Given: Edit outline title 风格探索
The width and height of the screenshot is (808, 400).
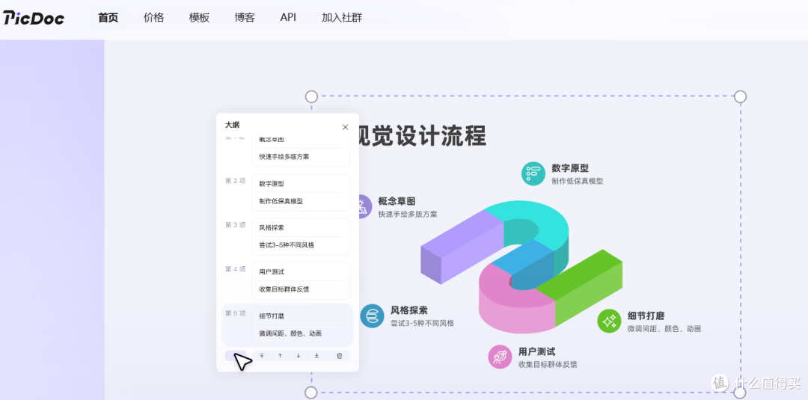Looking at the screenshot, I should point(272,227).
